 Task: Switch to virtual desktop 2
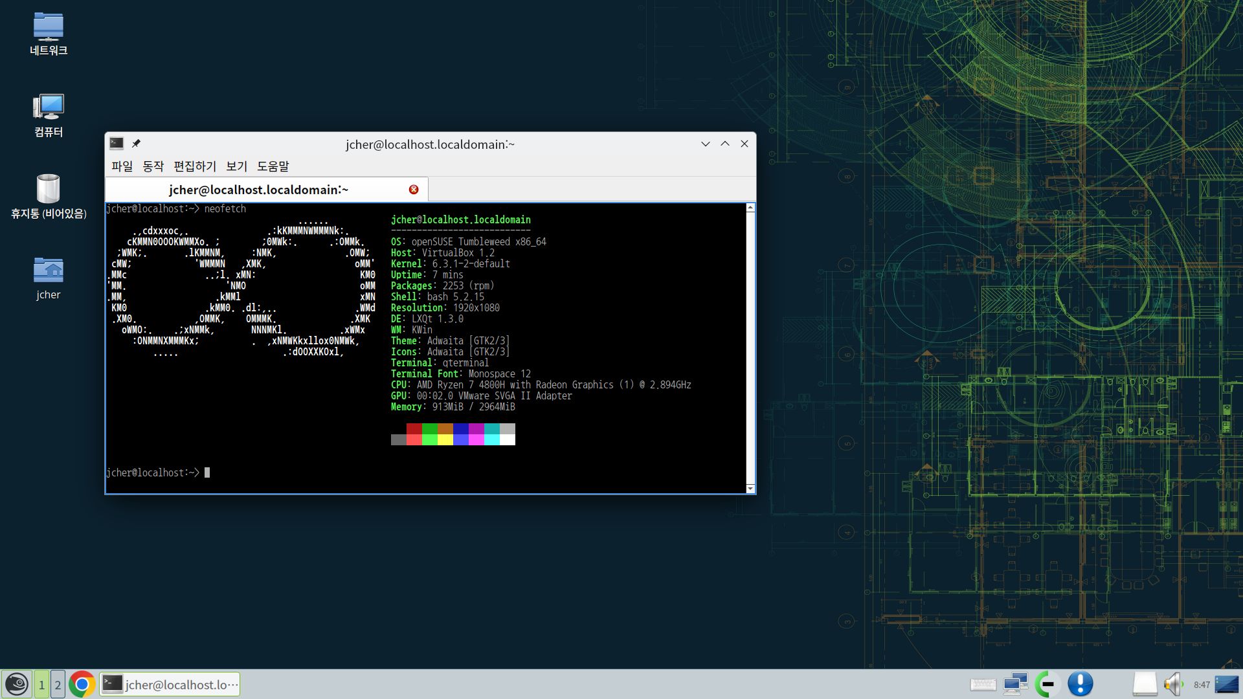tap(58, 684)
